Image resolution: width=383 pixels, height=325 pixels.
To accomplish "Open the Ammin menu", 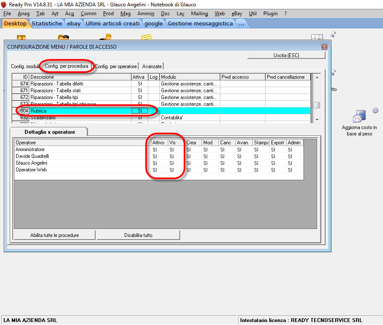I will [x=146, y=14].
